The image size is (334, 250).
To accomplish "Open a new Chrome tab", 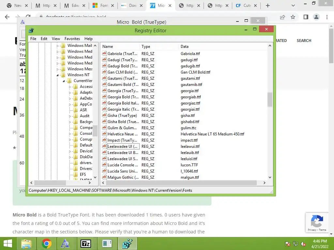I will pos(268,6).
